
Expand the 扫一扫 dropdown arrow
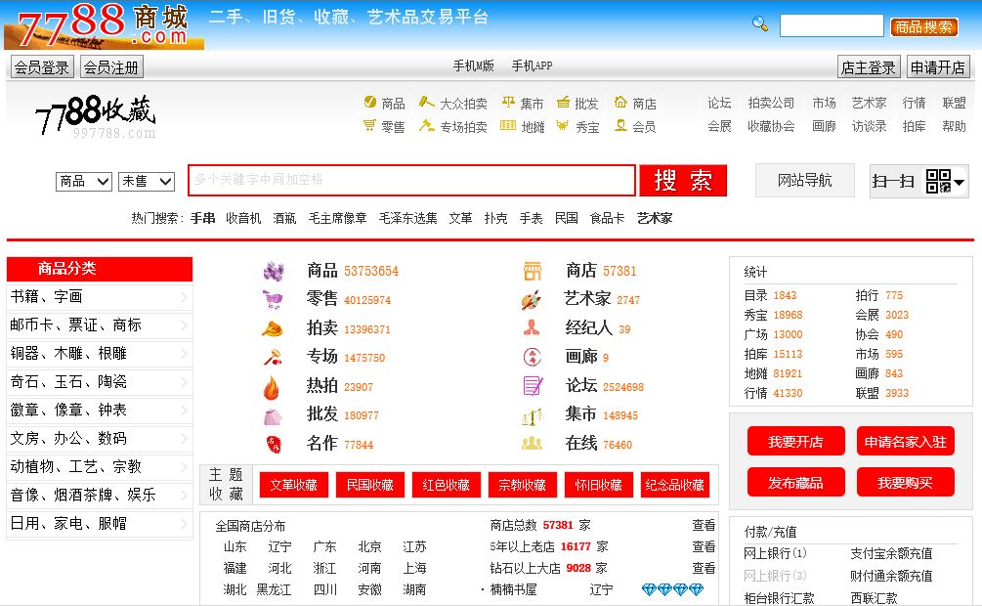(959, 183)
